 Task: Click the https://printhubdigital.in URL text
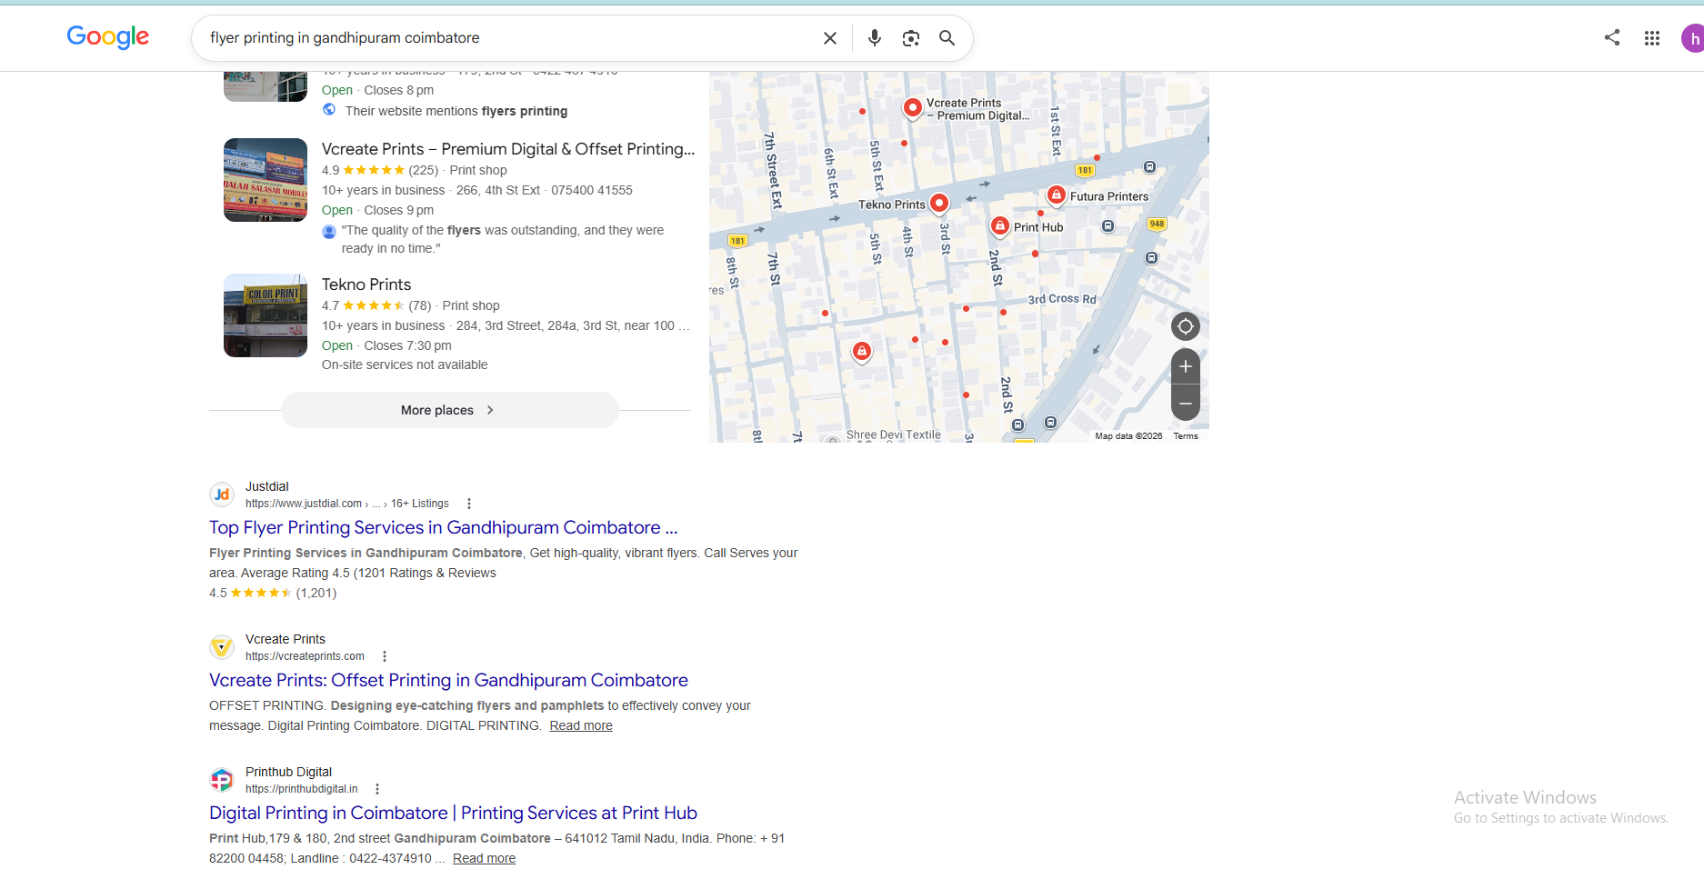302,789
